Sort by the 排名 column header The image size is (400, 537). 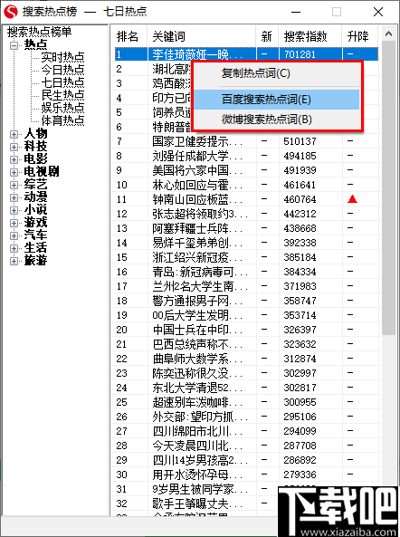pyautogui.click(x=129, y=36)
